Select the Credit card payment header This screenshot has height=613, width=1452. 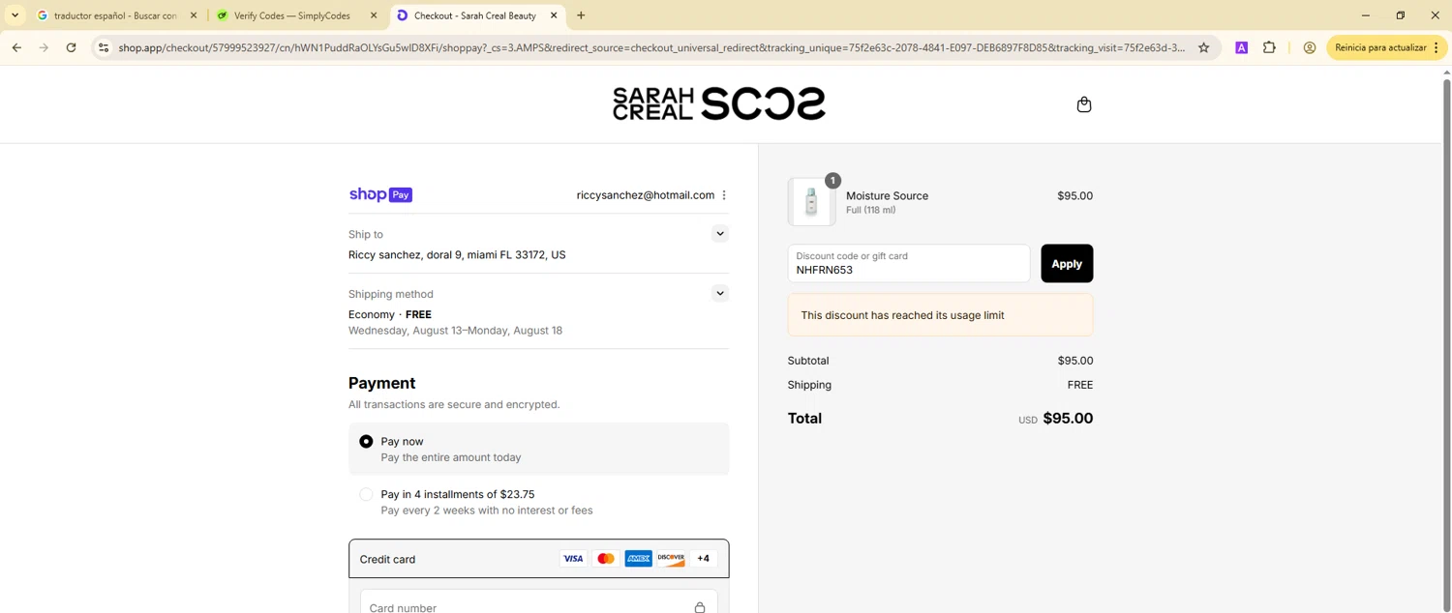tap(538, 559)
